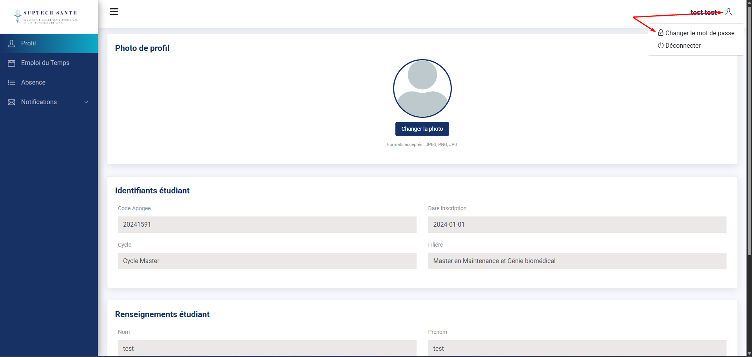The image size is (752, 357).
Task: Click the Profil person icon in sidebar
Action: (x=12, y=43)
